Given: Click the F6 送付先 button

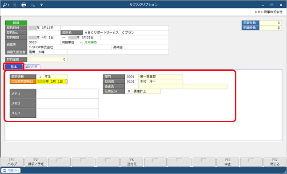Looking at the screenshot, I should (x=132, y=162).
